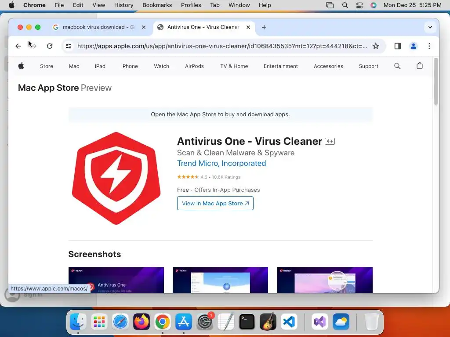View site information icon in address bar
The width and height of the screenshot is (450, 337).
click(69, 46)
